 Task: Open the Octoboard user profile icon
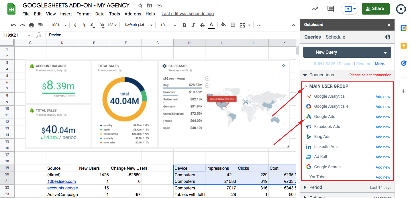(388, 37)
